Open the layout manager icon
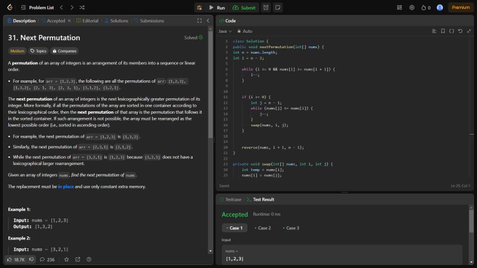The image size is (477, 268). pos(399,8)
